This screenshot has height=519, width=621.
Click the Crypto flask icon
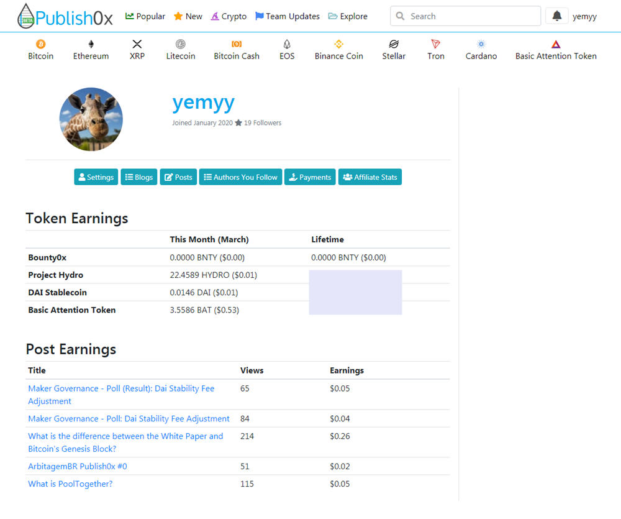(215, 16)
